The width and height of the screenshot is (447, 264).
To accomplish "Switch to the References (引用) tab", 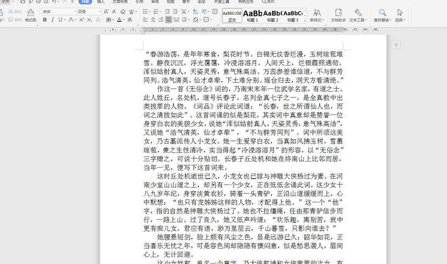I will pos(139,2).
